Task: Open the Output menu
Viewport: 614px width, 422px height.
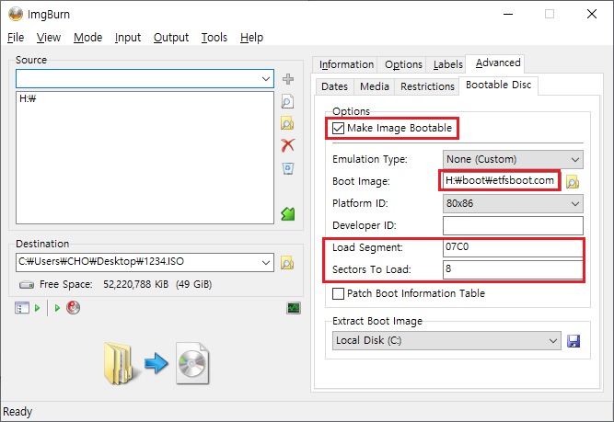Action: pyautogui.click(x=170, y=38)
